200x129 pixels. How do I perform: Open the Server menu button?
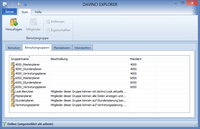pyautogui.click(x=10, y=12)
